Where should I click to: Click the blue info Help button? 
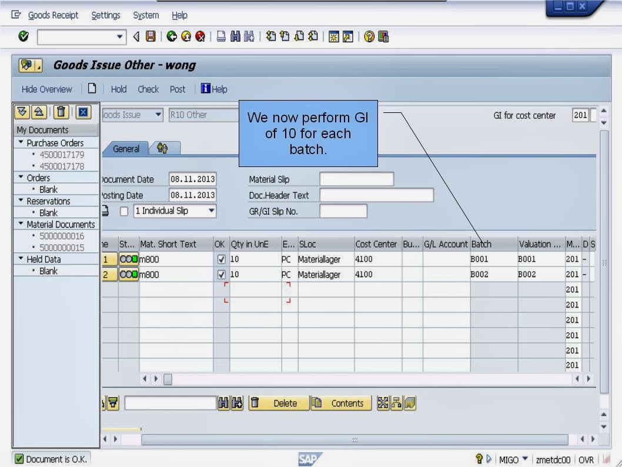click(x=214, y=89)
